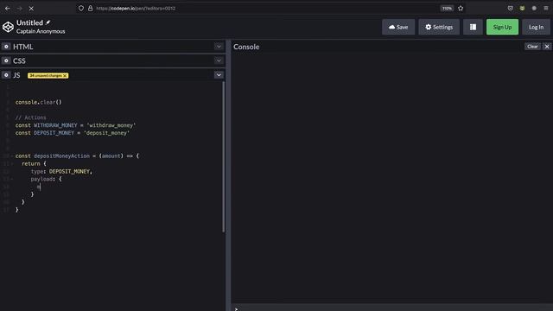
Task: Expand the CSS panel dropdown
Action: point(219,60)
